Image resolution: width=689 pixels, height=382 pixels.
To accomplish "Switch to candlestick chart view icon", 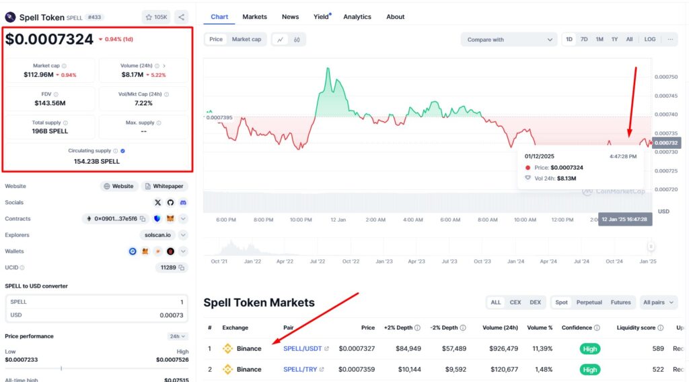I will (296, 39).
